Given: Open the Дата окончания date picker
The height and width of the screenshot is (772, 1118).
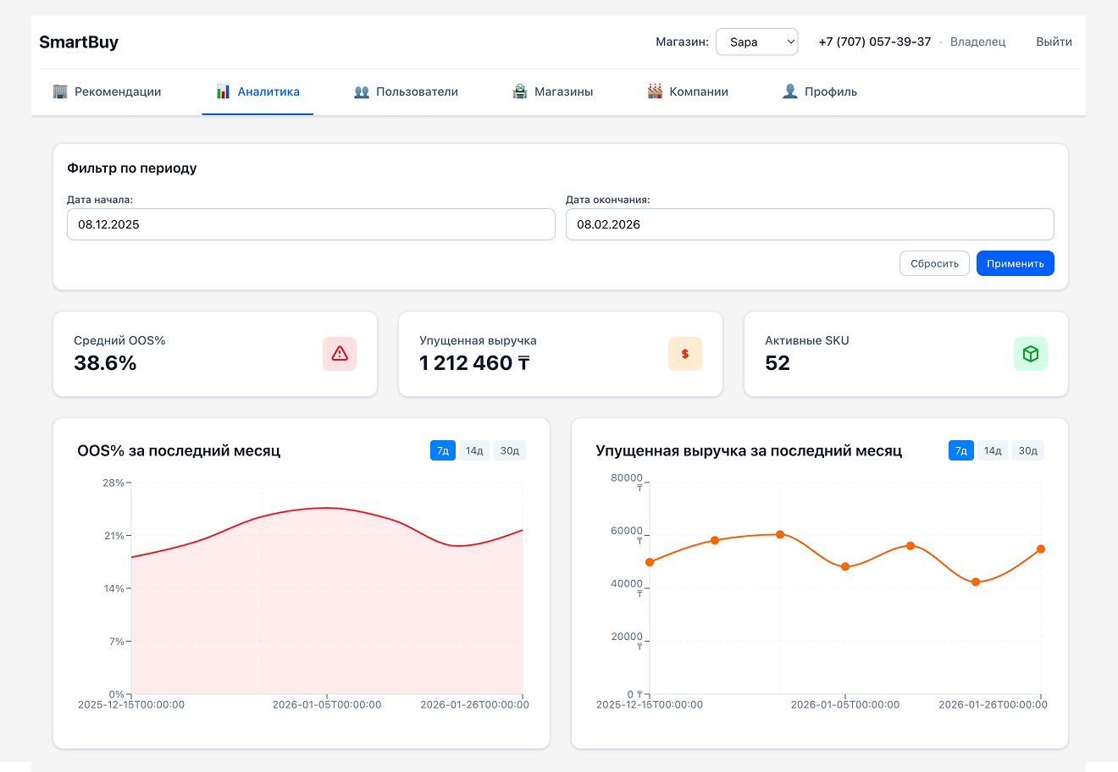Looking at the screenshot, I should point(809,224).
